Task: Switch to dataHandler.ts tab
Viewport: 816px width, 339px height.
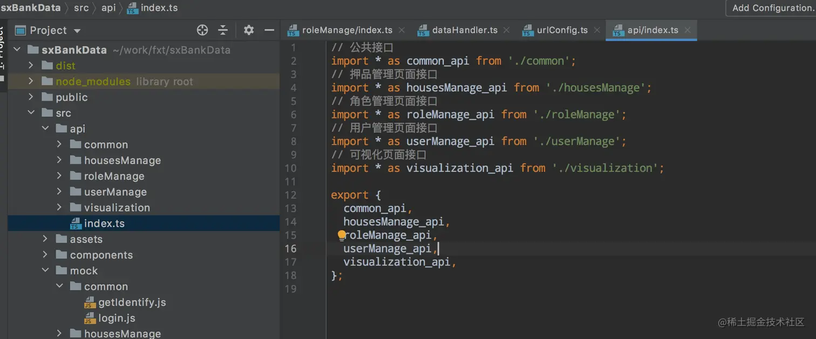Action: [465, 30]
